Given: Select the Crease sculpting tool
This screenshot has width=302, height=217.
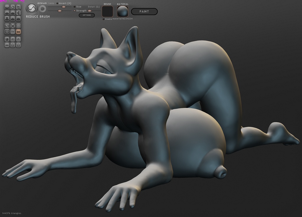Looking at the screenshot, I should click(7, 7).
